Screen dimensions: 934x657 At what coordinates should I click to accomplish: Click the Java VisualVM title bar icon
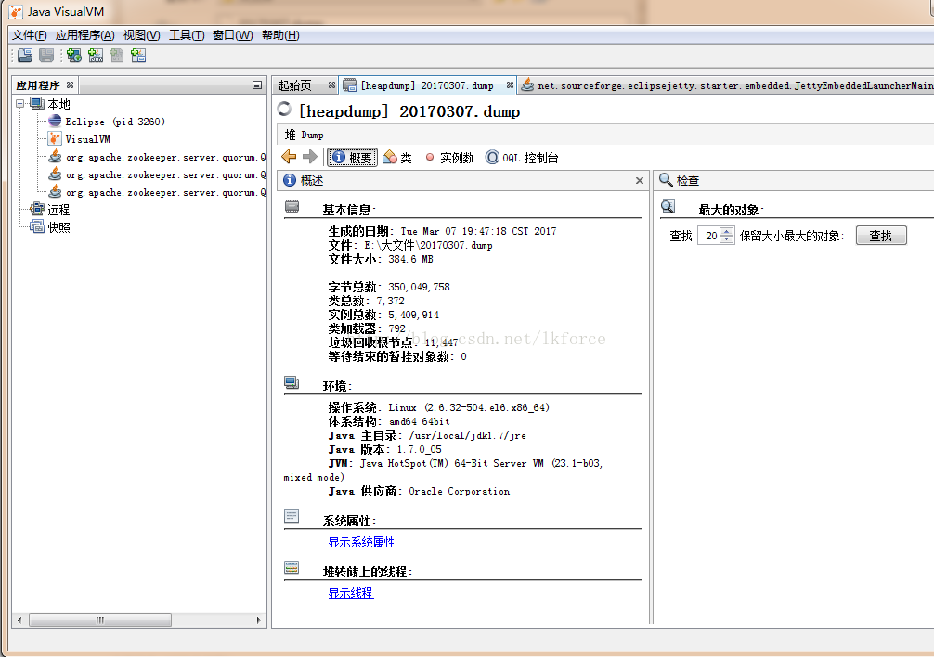click(16, 11)
